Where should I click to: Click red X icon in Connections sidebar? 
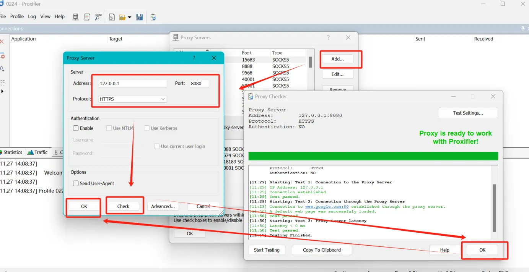[x=2, y=41]
